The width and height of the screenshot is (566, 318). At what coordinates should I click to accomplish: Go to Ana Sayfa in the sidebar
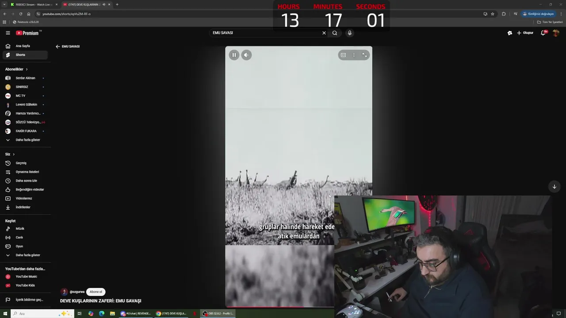coord(26,46)
